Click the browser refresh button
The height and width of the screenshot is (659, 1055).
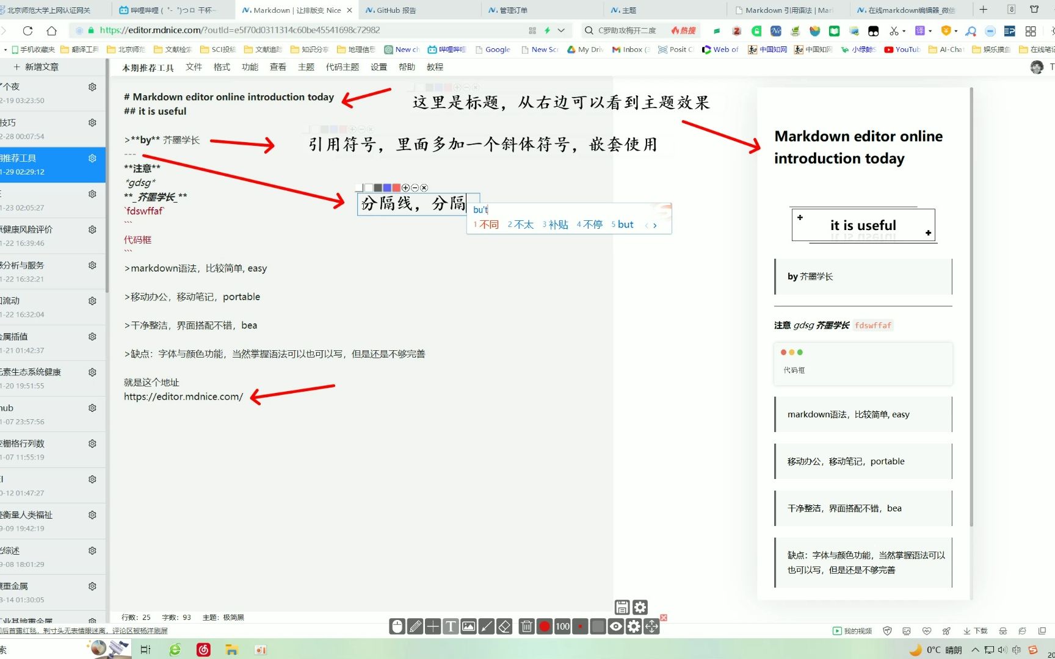[x=27, y=31]
